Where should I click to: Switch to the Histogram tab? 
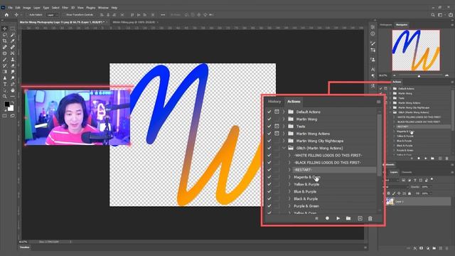(x=385, y=25)
